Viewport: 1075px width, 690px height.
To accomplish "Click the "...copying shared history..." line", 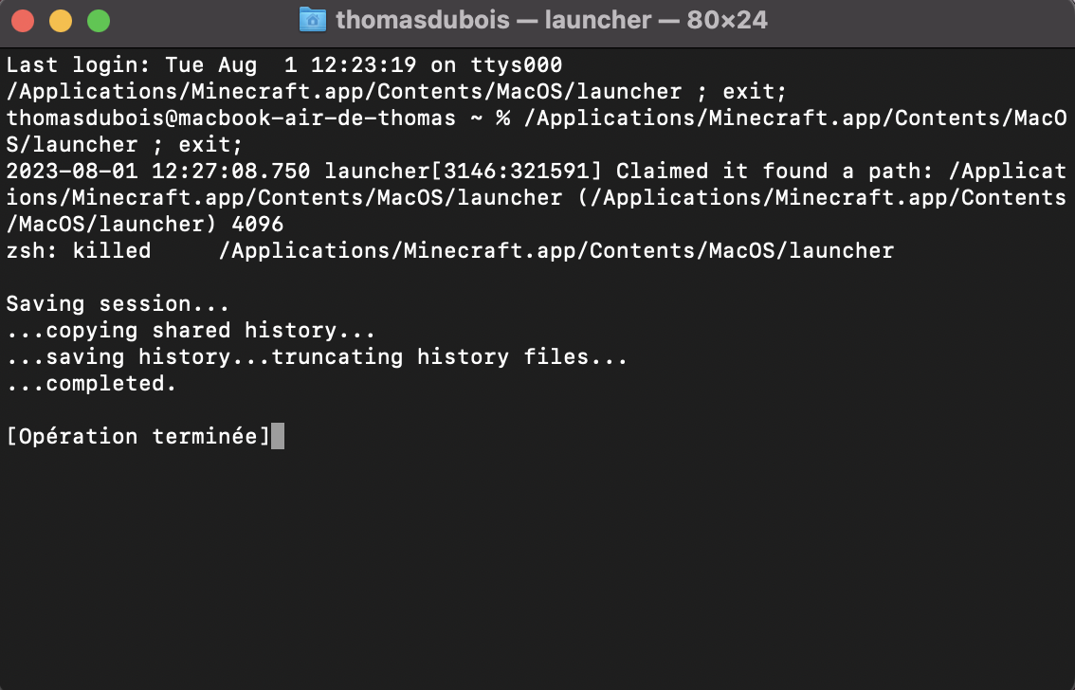I will click(191, 330).
